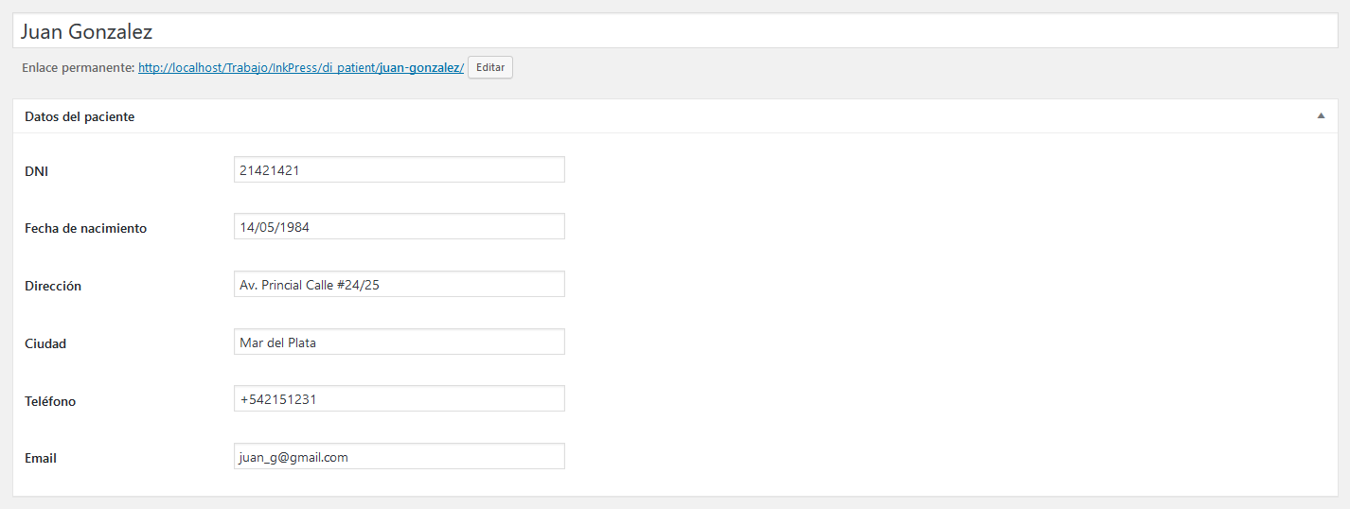This screenshot has width=1350, height=509.
Task: Click the Editar permalink button
Action: 490,67
